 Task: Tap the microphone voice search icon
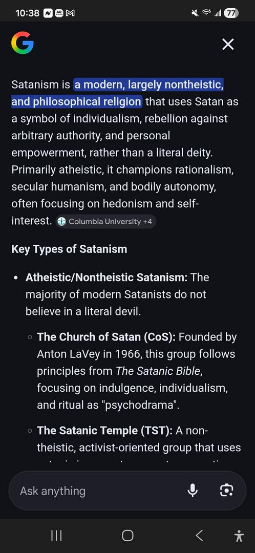(193, 490)
